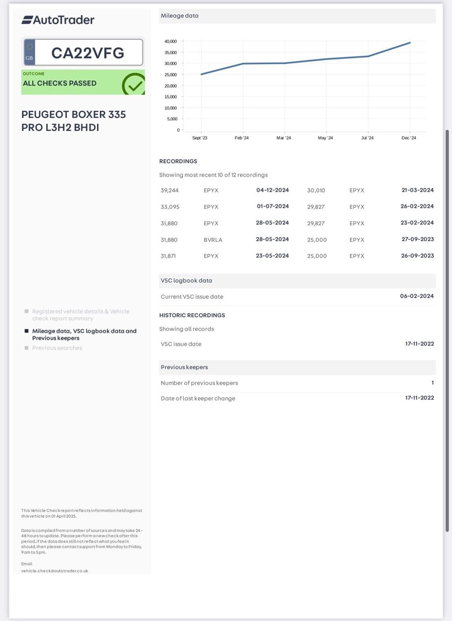Click the ALL CHECKS PASSED outcome banner
Image resolution: width=452 pixels, height=621 pixels.
point(83,82)
